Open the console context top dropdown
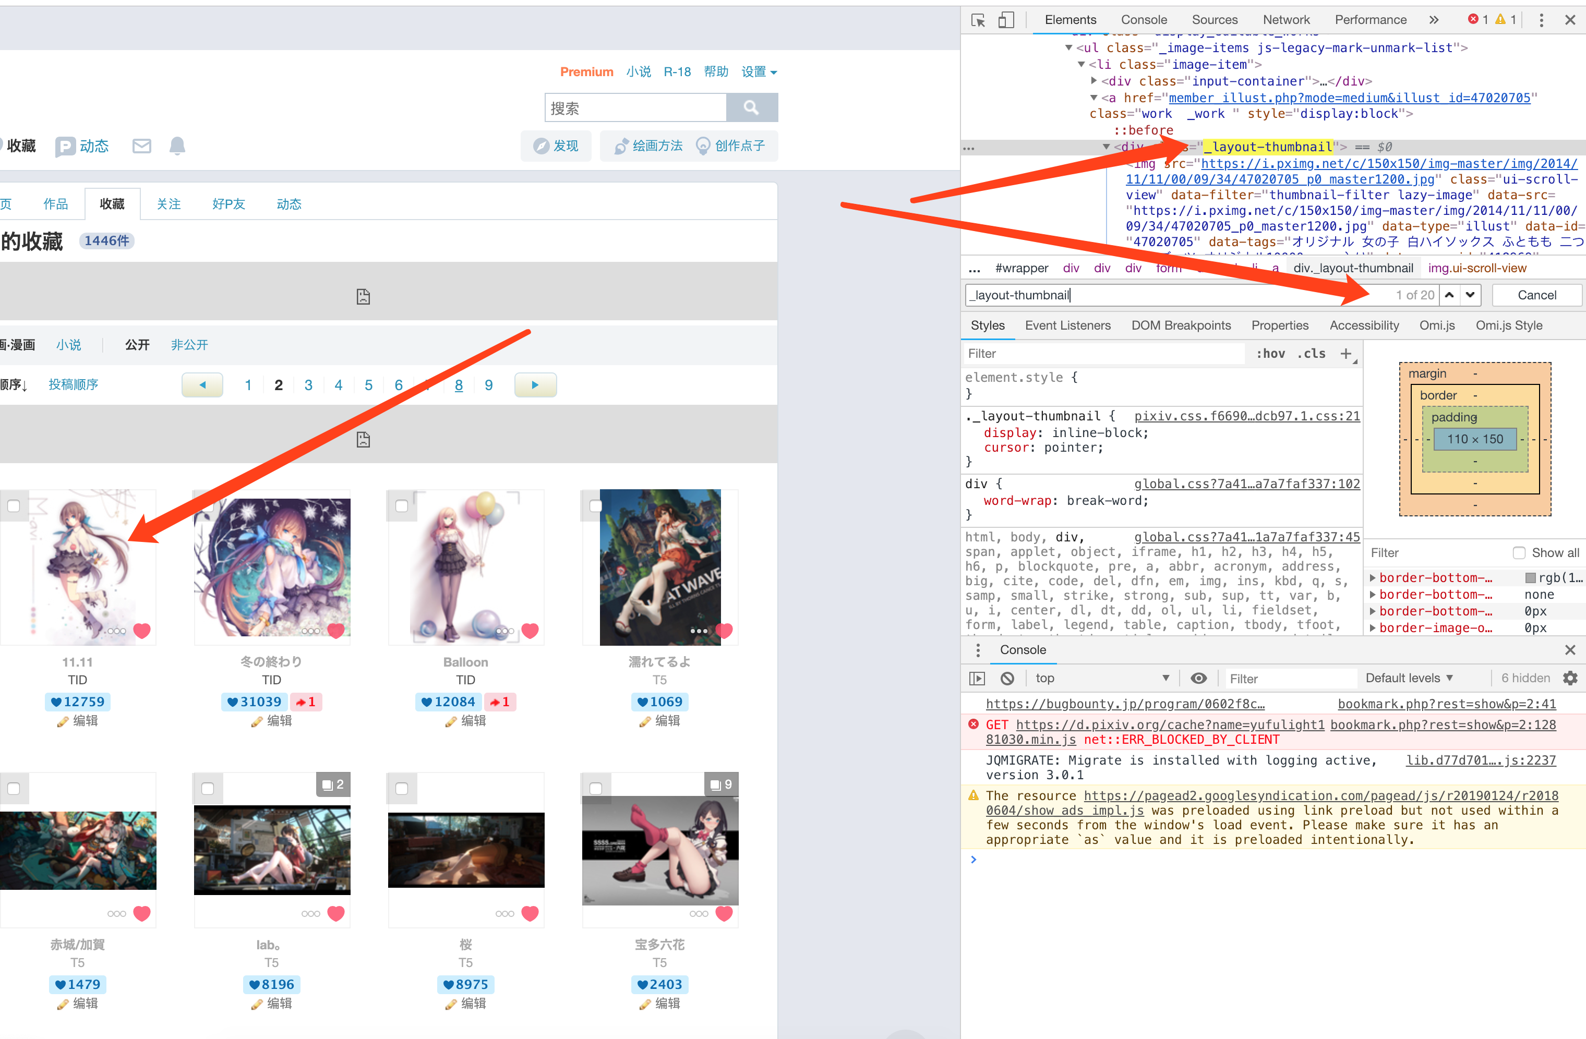 point(1102,678)
